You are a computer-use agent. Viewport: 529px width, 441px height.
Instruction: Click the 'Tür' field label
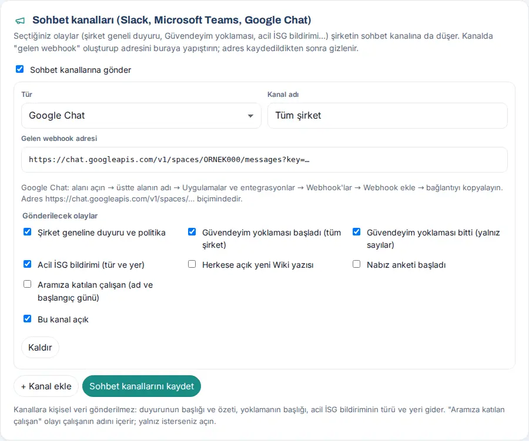(26, 95)
